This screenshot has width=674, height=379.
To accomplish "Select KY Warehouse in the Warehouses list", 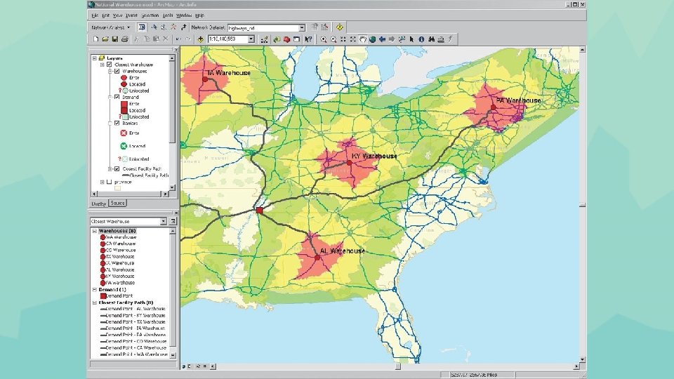I will [x=120, y=276].
